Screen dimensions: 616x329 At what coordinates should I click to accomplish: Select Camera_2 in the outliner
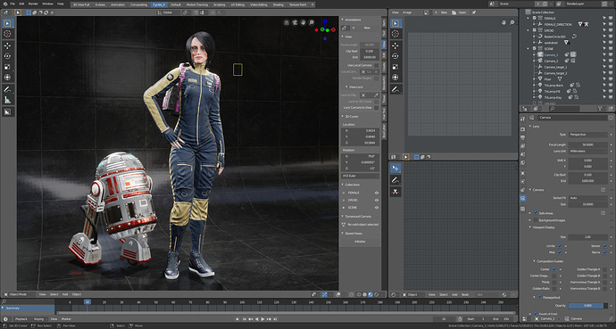coord(551,62)
